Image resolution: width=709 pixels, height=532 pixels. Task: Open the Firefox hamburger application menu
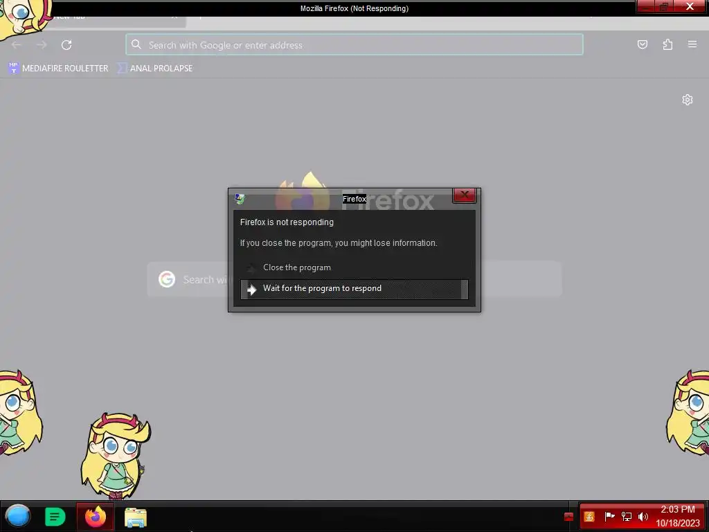click(x=692, y=44)
